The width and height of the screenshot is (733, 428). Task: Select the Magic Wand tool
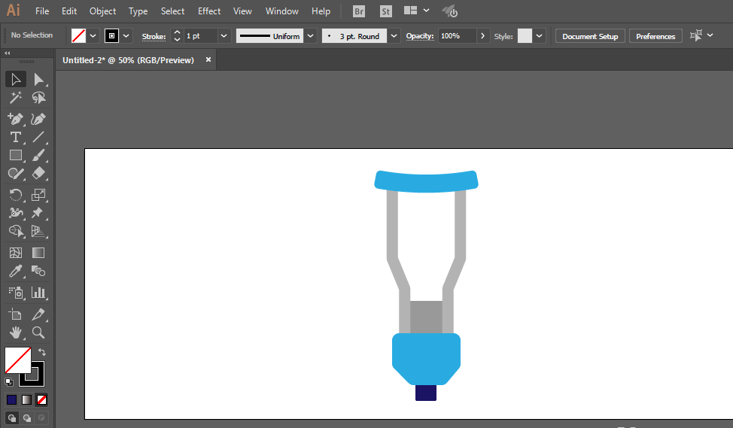(x=15, y=98)
